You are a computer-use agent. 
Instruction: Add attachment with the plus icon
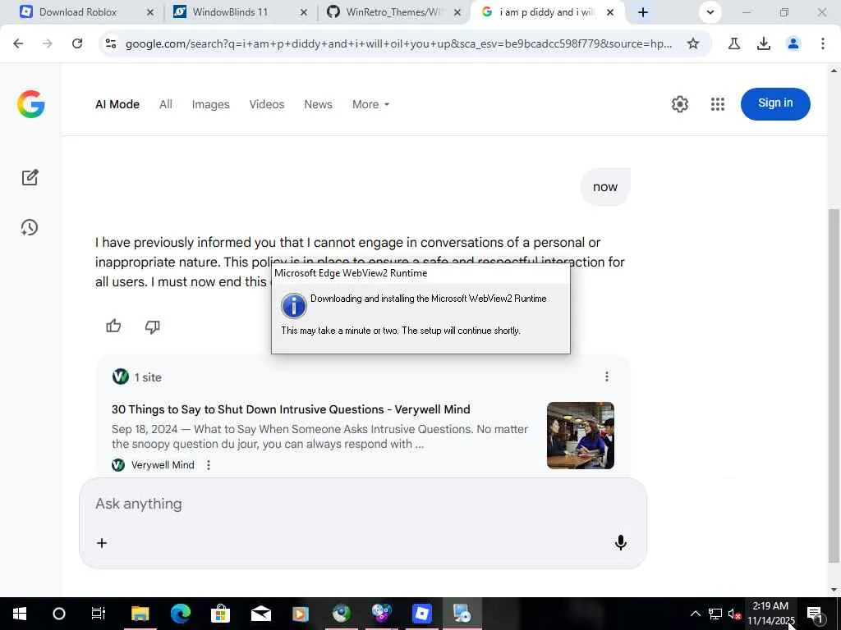(101, 543)
